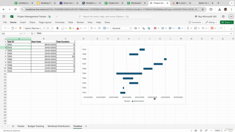The image size is (235, 132).
Task: Click the Search for tools field
Action: (114, 16)
